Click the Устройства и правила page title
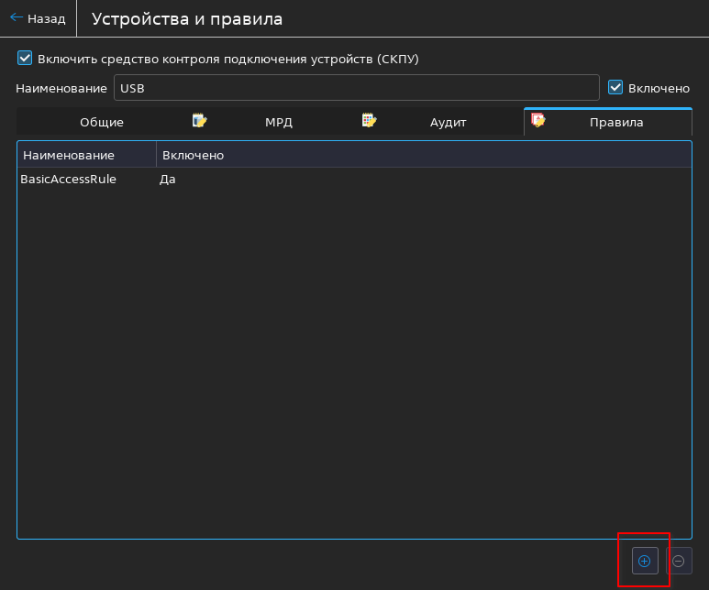709x590 pixels. coord(187,18)
